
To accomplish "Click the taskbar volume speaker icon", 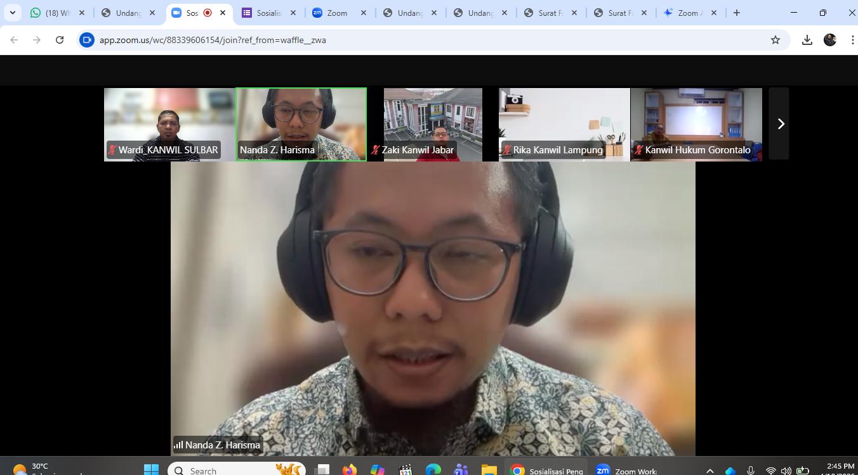I will pos(786,471).
